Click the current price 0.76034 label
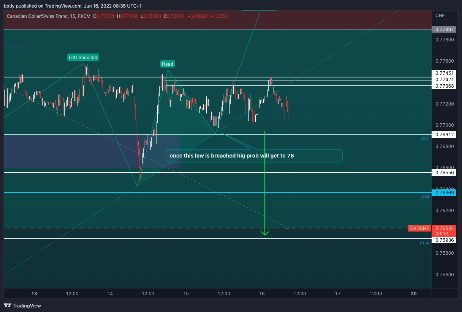The image size is (462, 312). (445, 228)
